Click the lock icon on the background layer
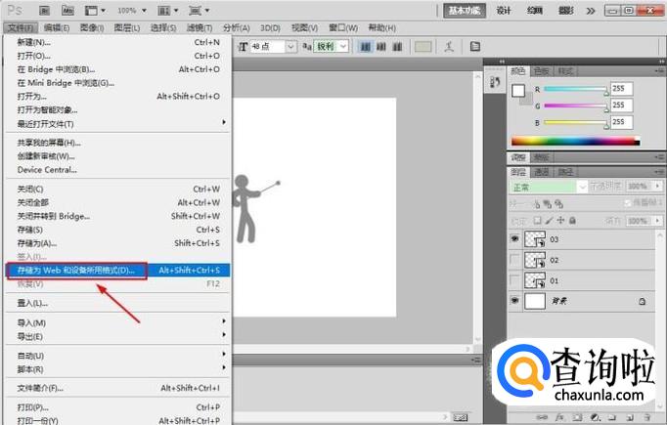Screen dimensions: 667x425 [642, 302]
